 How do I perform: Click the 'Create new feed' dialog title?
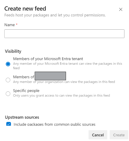(x=25, y=9)
